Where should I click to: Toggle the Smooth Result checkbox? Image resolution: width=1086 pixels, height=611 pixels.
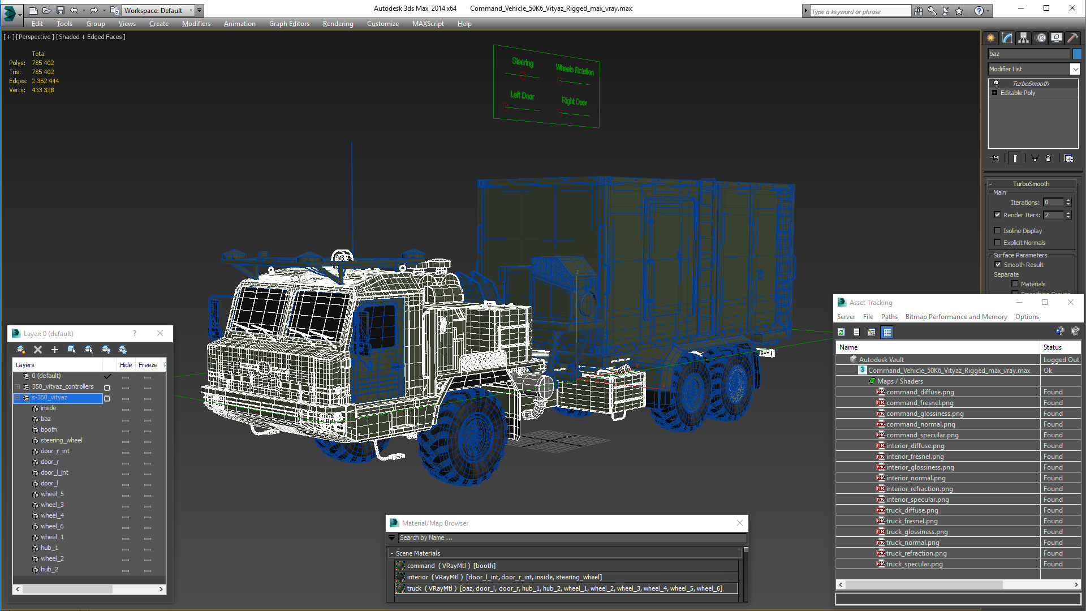[x=998, y=264]
